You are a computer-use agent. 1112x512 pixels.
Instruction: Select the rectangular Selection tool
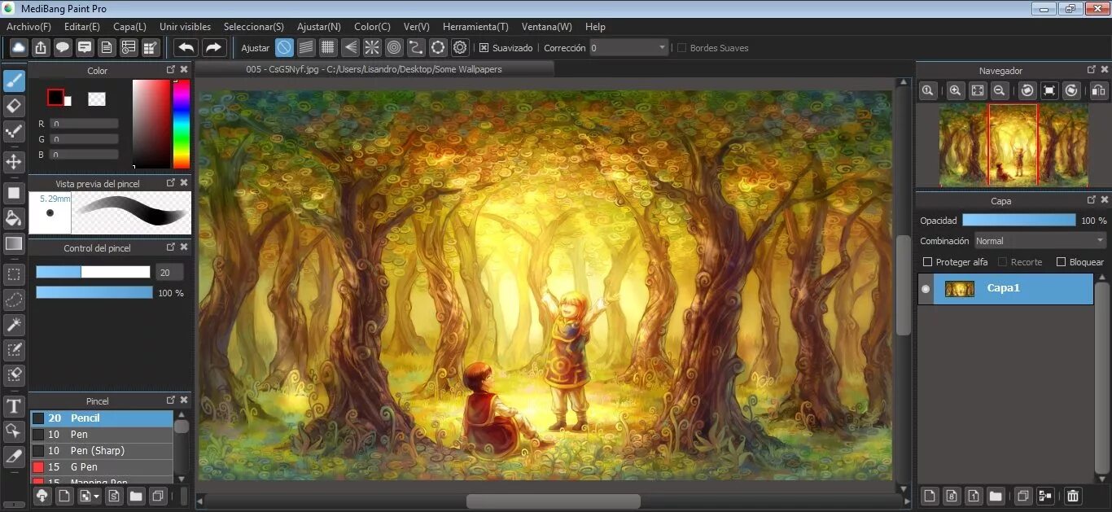[x=14, y=274]
